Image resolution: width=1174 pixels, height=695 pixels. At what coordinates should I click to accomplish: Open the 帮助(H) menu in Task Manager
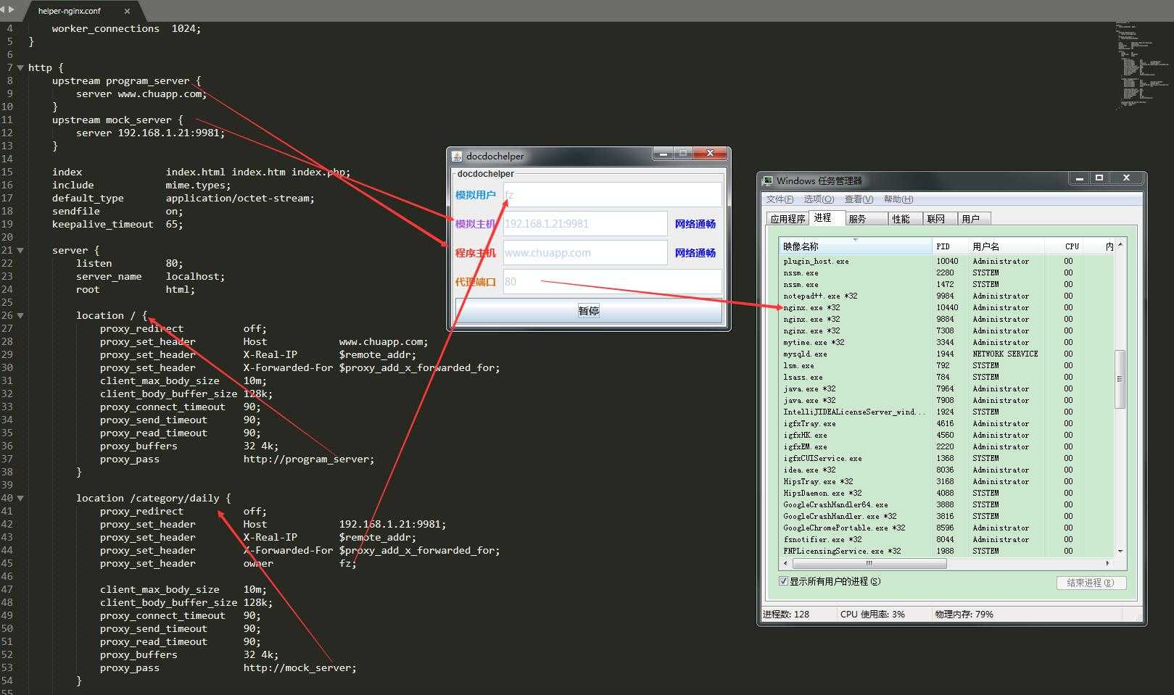coord(898,199)
